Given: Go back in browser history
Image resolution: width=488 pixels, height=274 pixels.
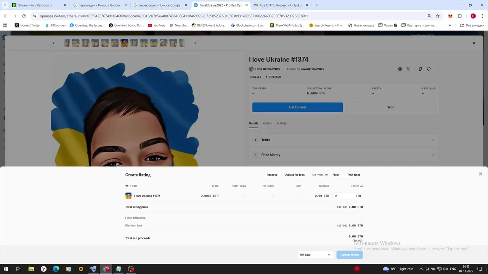Looking at the screenshot, I should [5, 16].
